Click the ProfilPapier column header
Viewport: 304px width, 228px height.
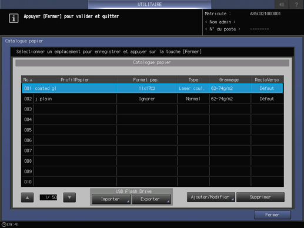click(x=75, y=80)
